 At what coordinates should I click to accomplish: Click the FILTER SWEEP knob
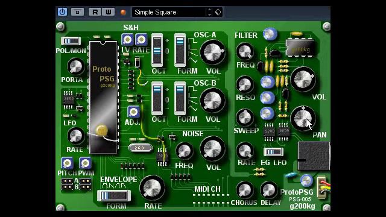245,118
